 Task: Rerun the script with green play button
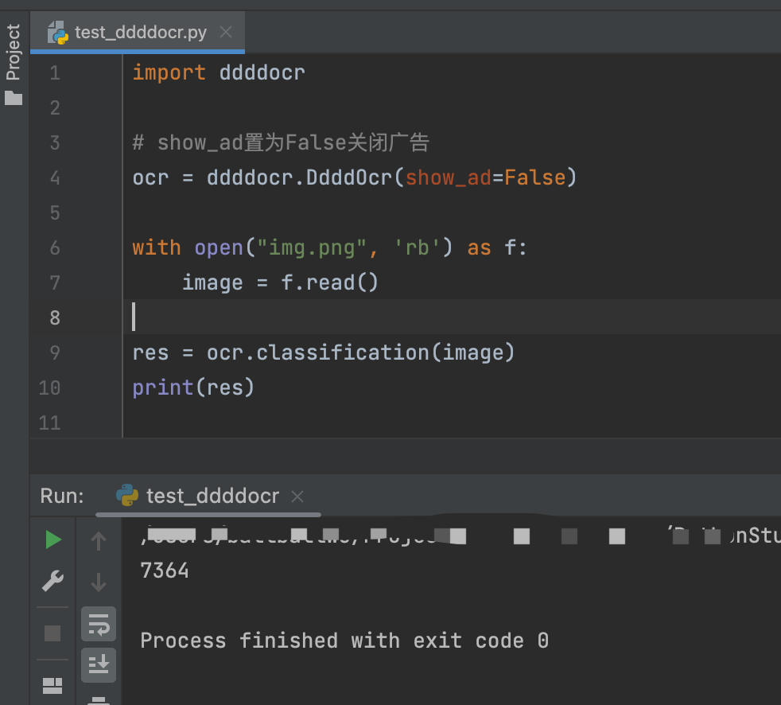[x=52, y=539]
